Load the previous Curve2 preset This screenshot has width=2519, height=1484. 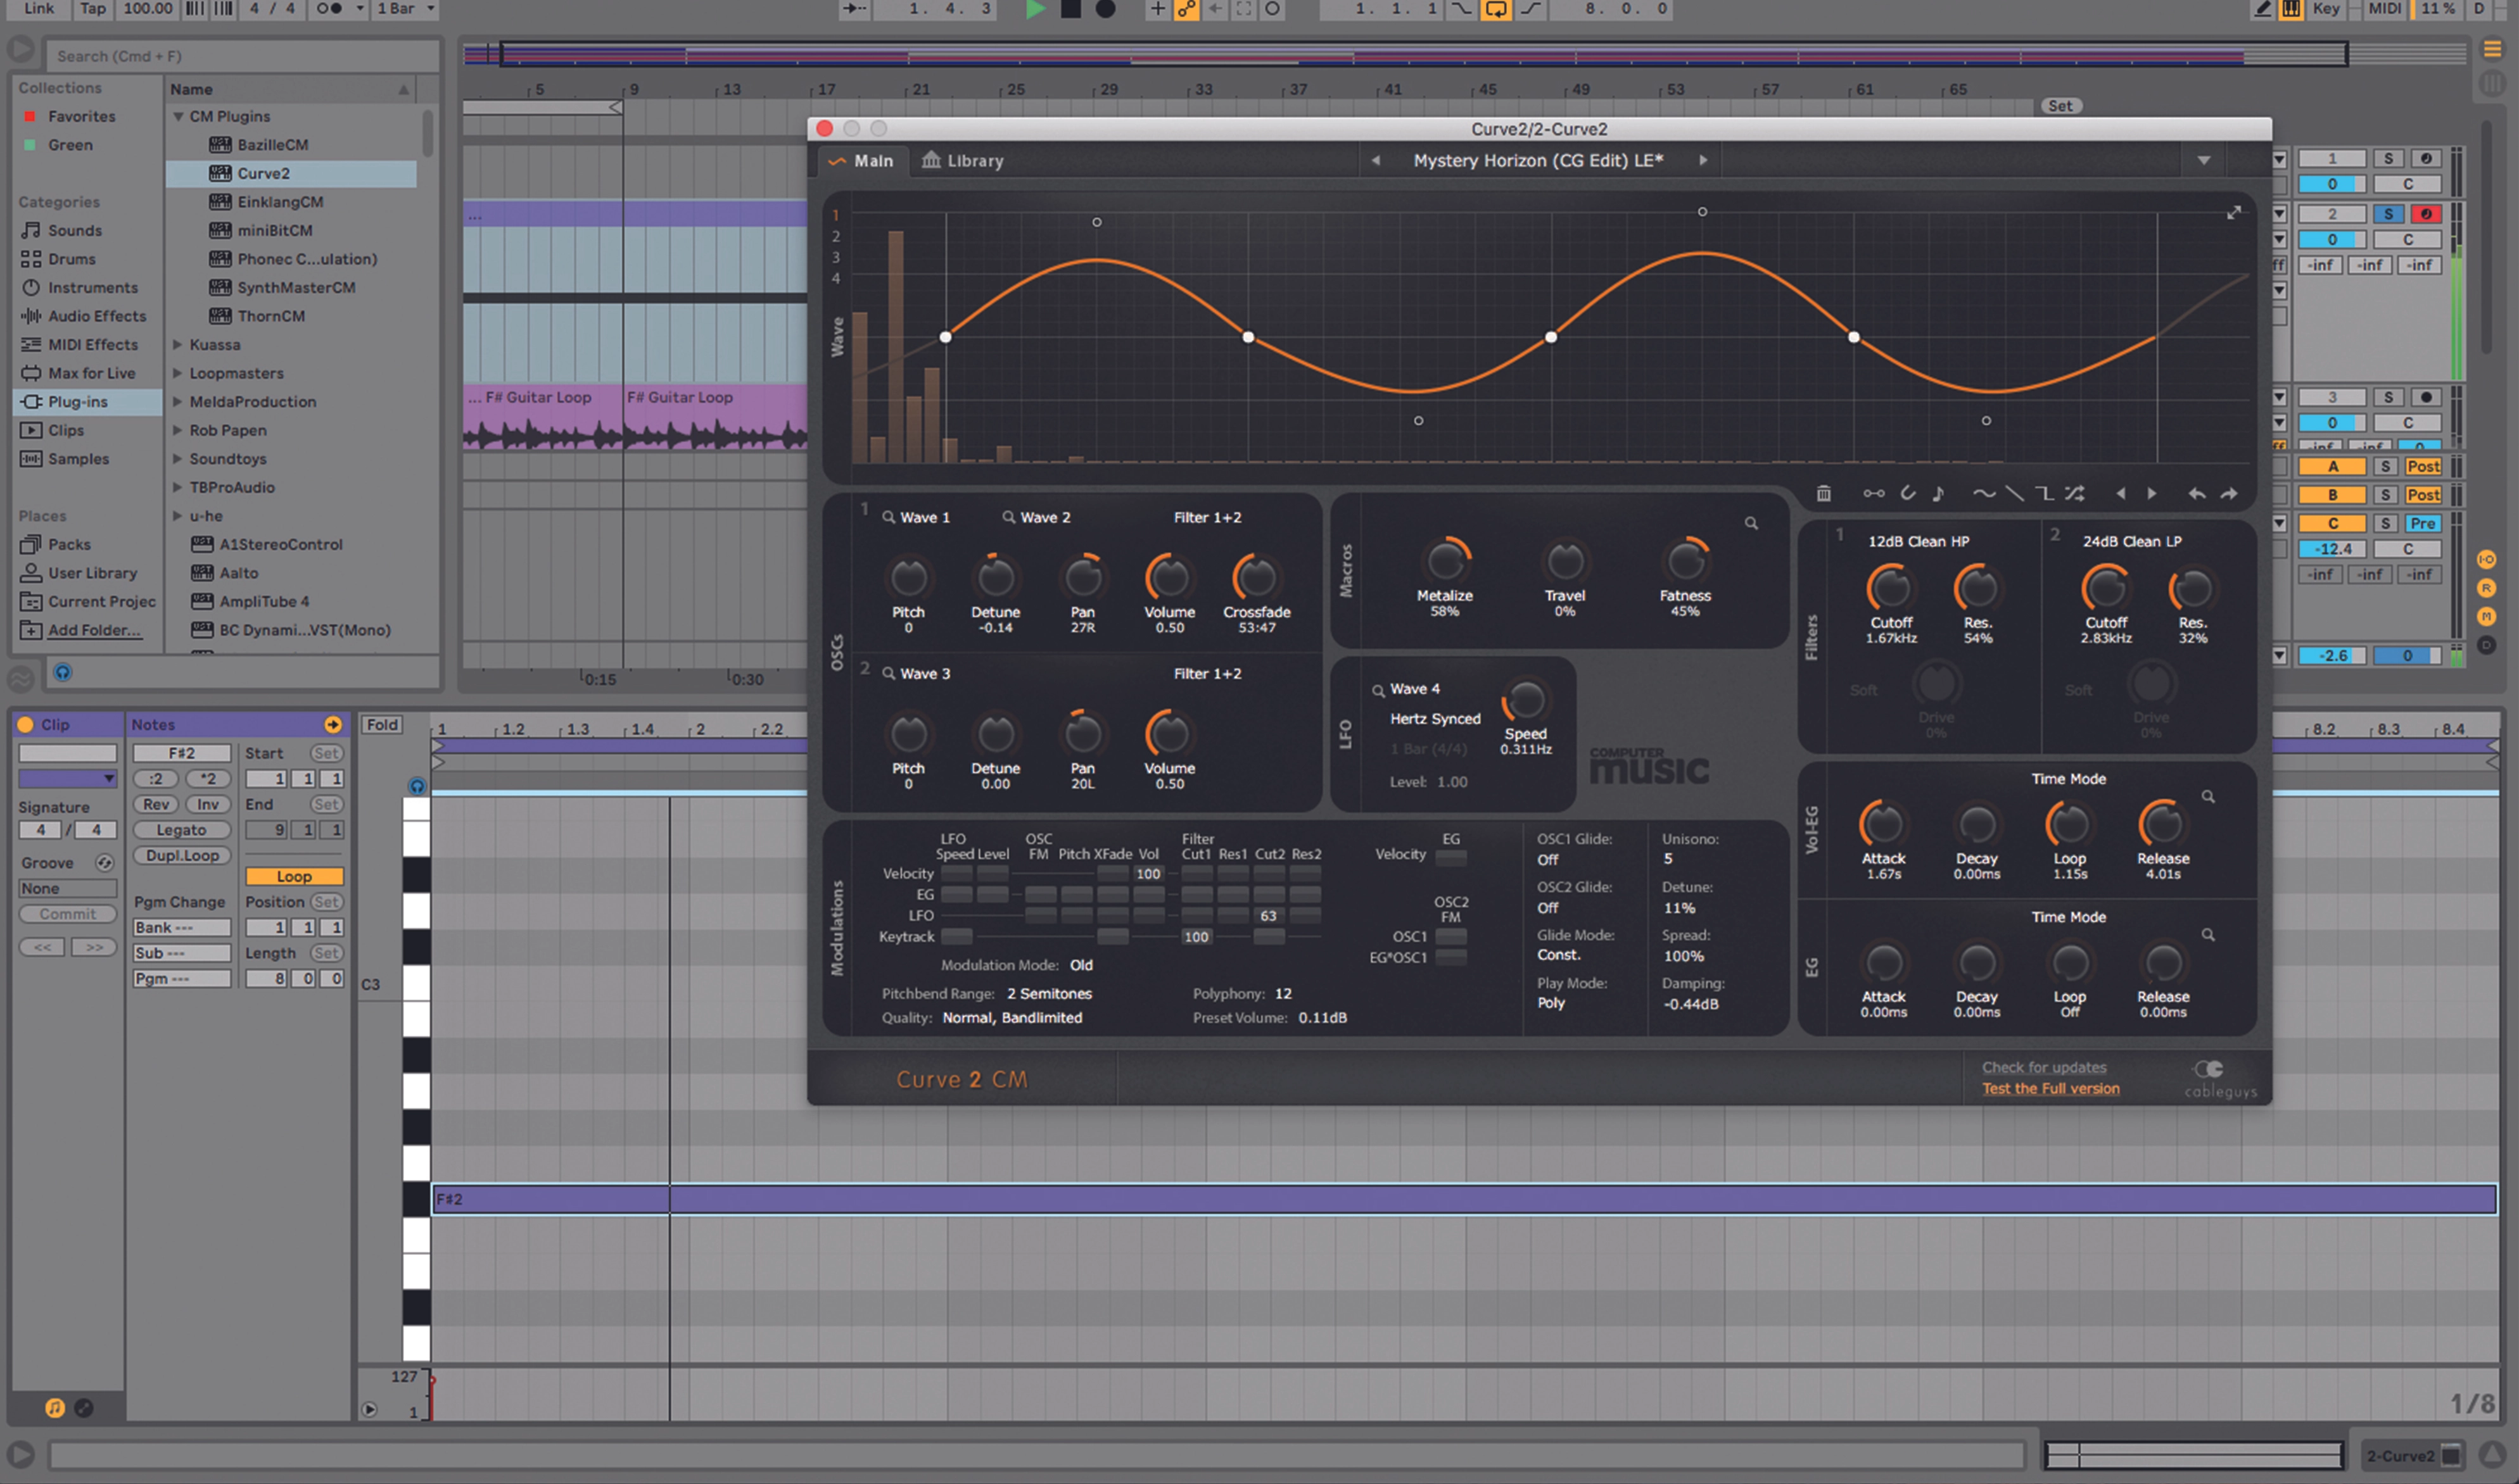click(1376, 160)
